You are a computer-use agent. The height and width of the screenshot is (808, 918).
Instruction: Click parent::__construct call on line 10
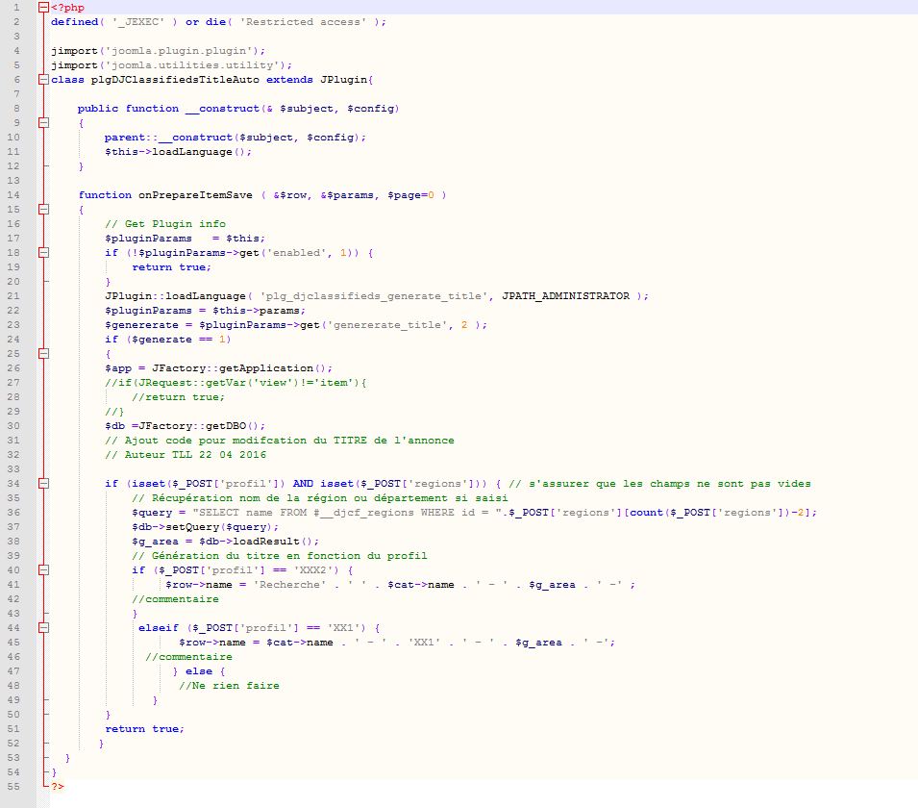[x=236, y=138]
